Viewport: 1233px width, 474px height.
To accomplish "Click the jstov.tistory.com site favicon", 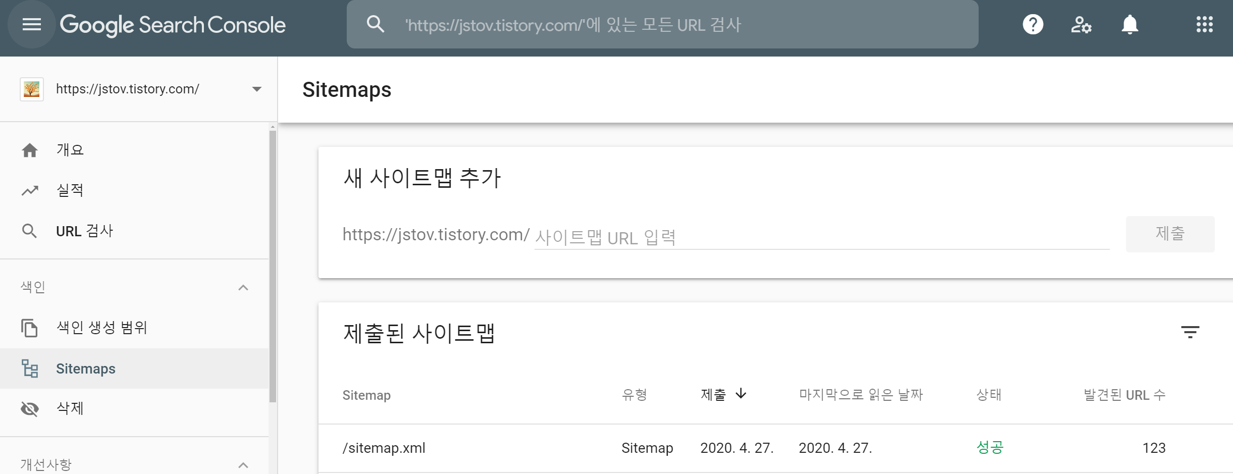I will tap(32, 89).
